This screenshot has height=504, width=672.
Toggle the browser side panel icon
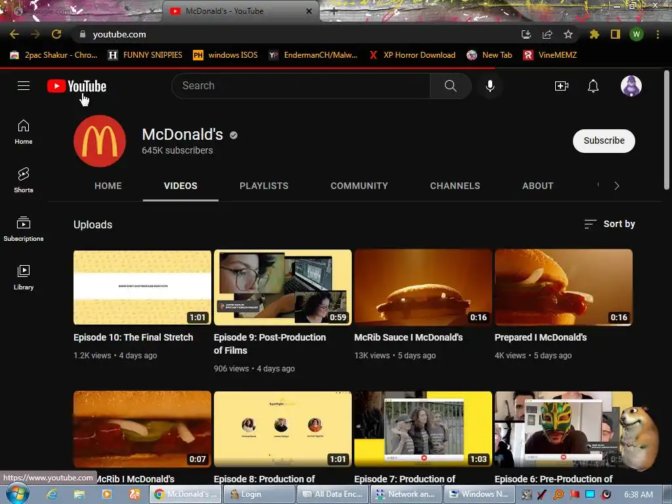(616, 34)
